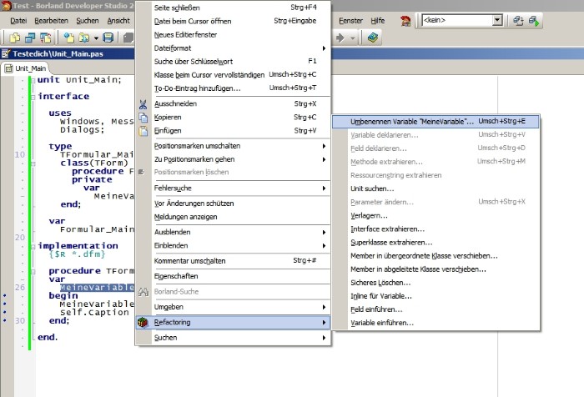Click the Ausschneiden scissors icon

(143, 104)
